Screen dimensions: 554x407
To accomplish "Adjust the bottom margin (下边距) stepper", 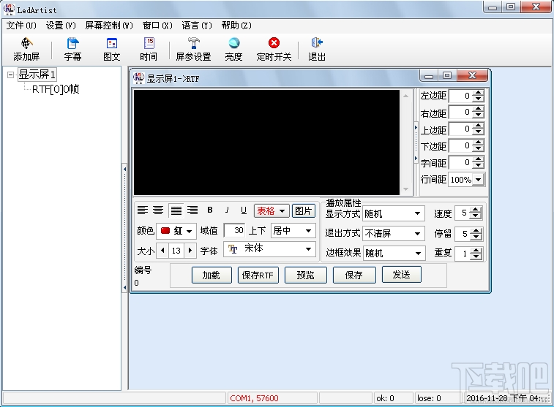I will coord(478,145).
